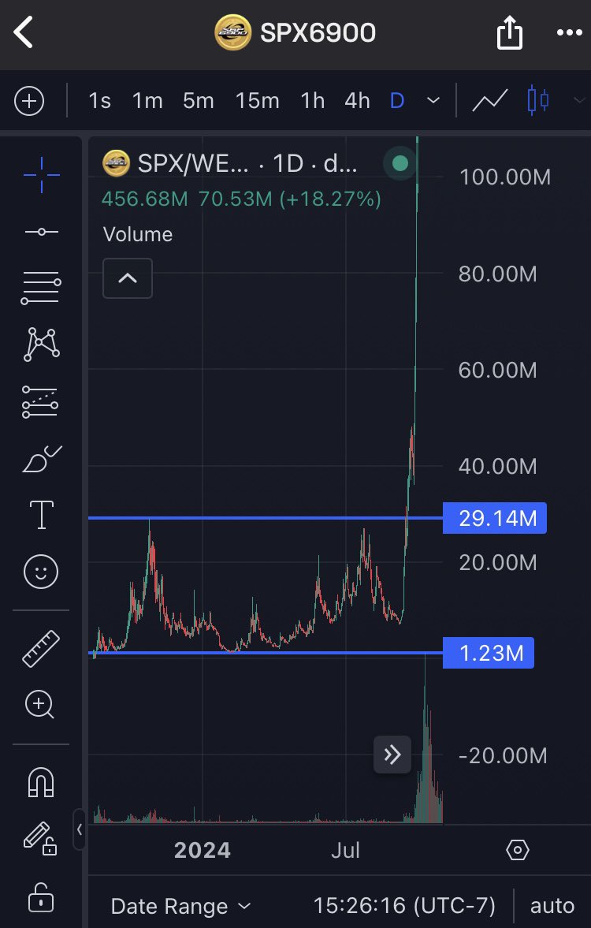Screen dimensions: 591x928
Task: Select the horizontal line drawing tool
Action: [42, 231]
